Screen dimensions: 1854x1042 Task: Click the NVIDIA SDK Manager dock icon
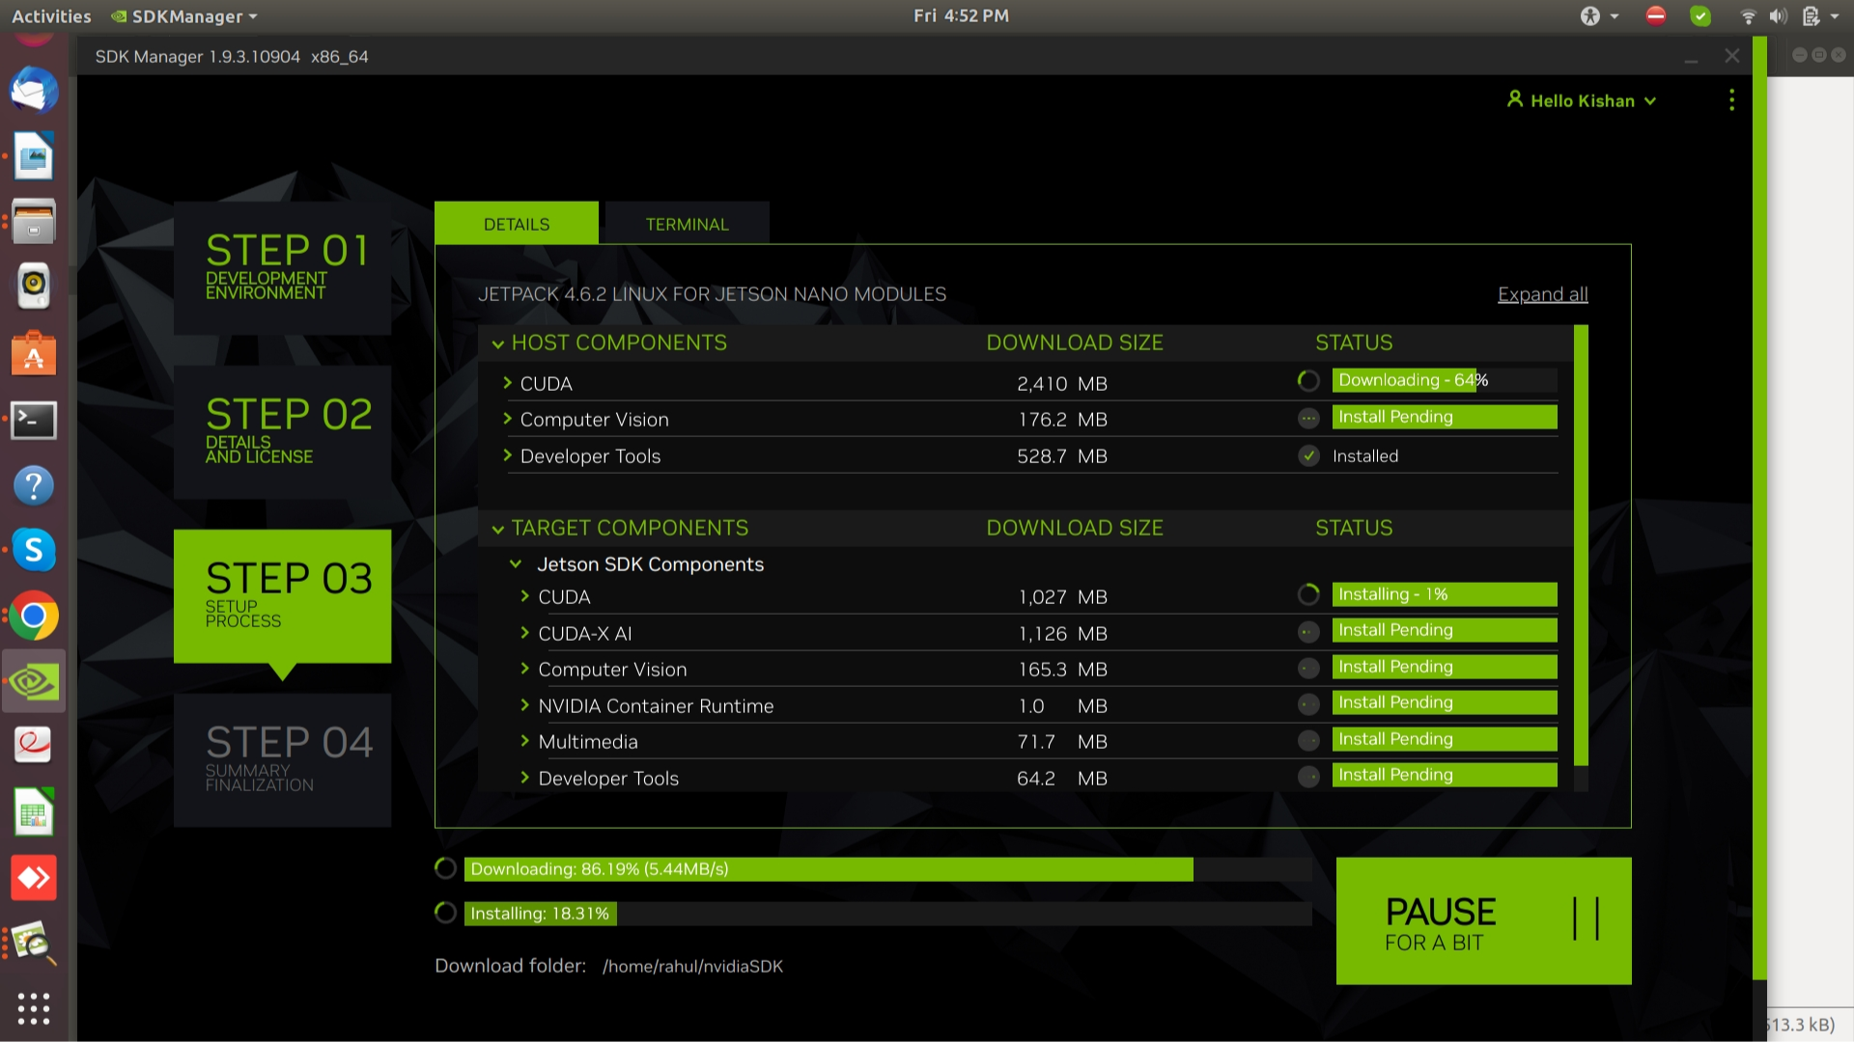tap(34, 682)
